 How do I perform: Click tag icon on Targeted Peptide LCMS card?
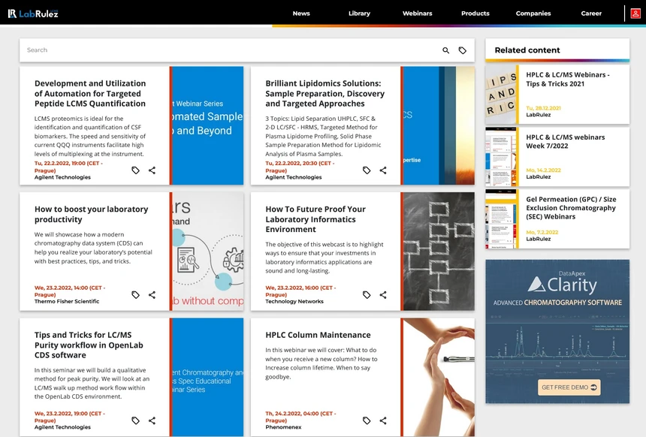135,170
